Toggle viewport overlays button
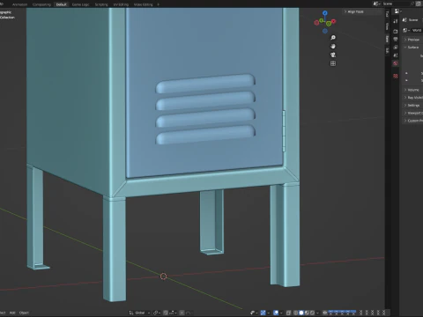Screen dimensions: 423x317 pyautogui.click(x=276, y=313)
